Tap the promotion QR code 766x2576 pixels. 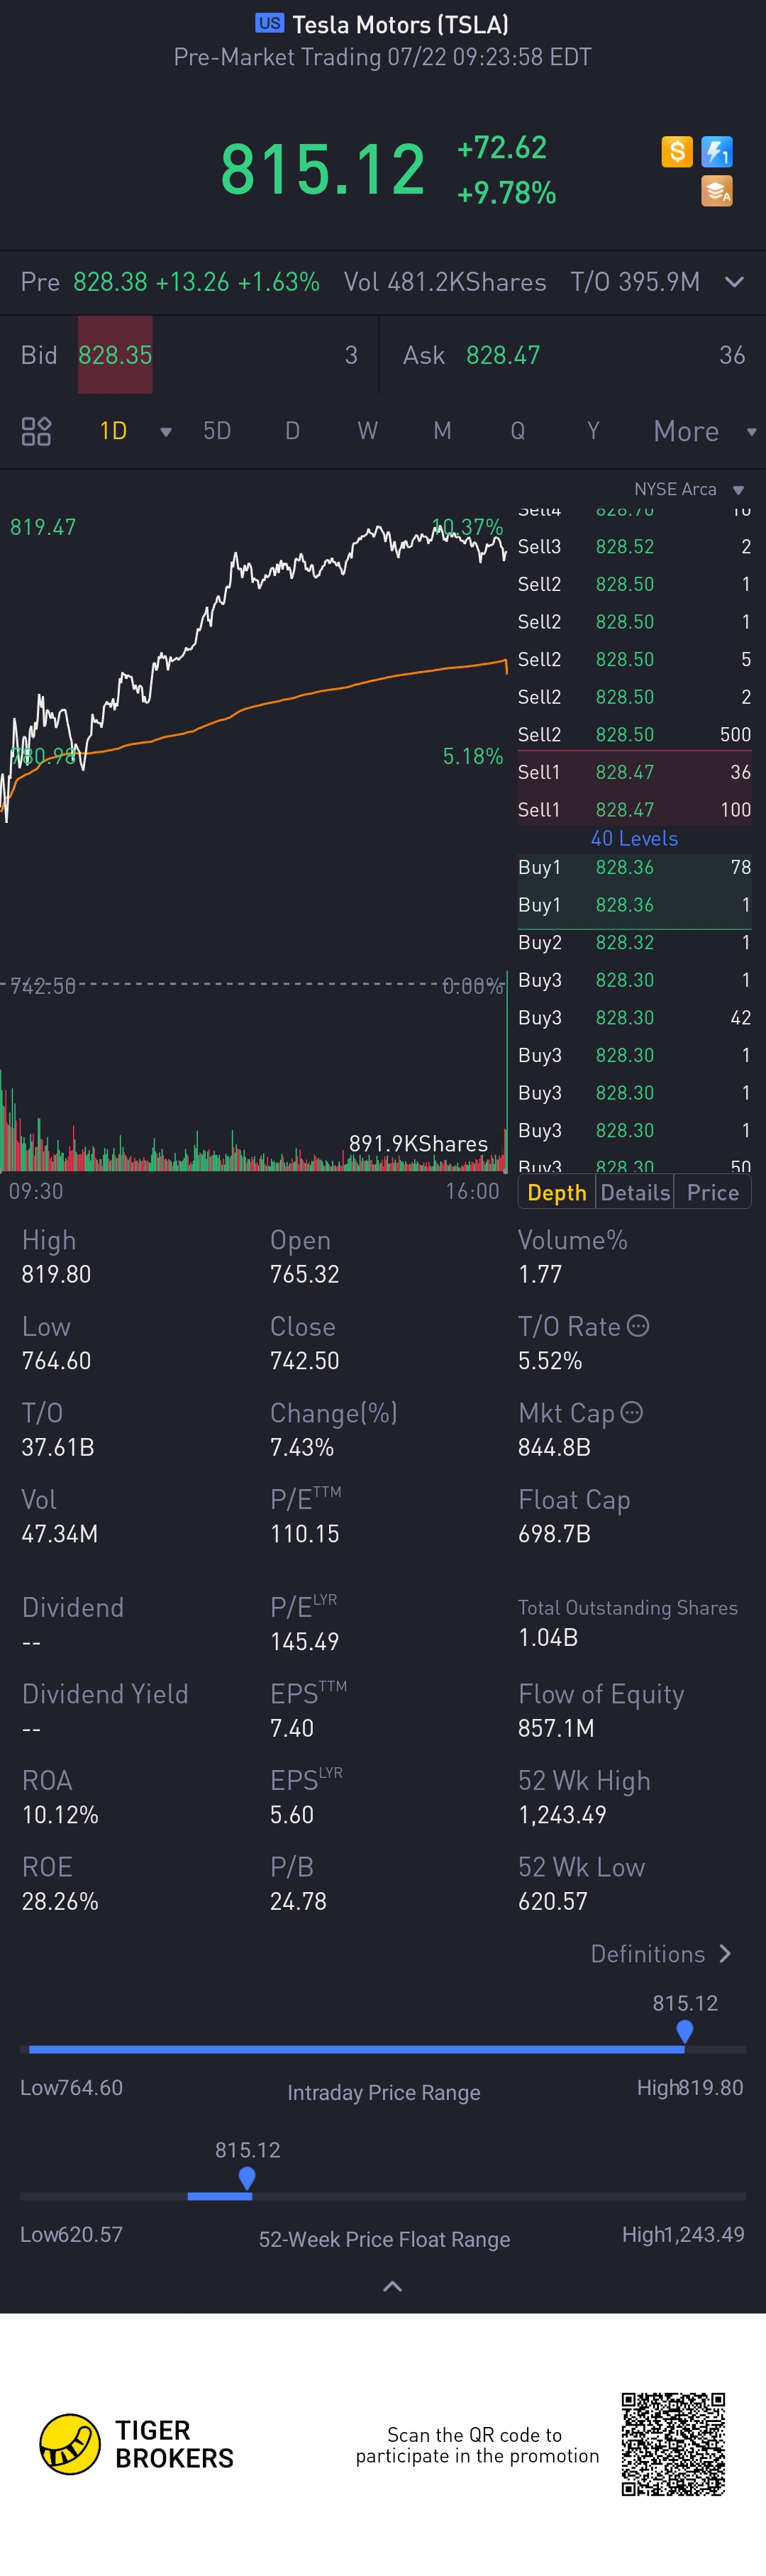(673, 2444)
